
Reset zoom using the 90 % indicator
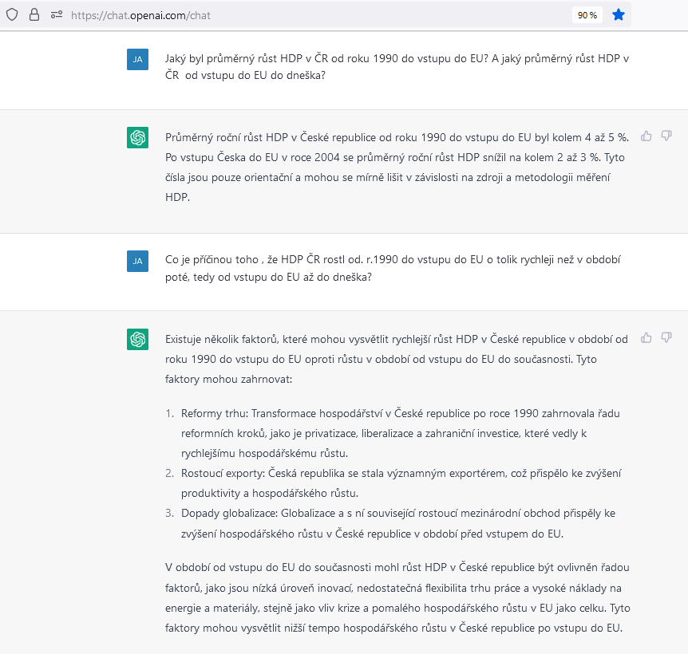coord(586,14)
